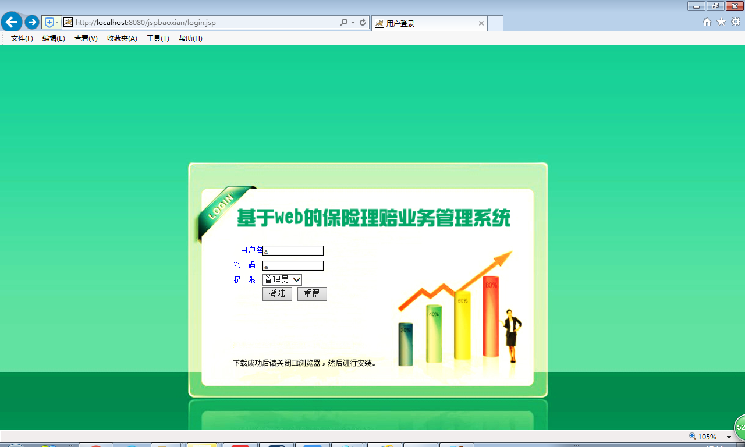Image resolution: width=745 pixels, height=447 pixels.
Task: Click the forward navigation arrow
Action: click(x=31, y=22)
